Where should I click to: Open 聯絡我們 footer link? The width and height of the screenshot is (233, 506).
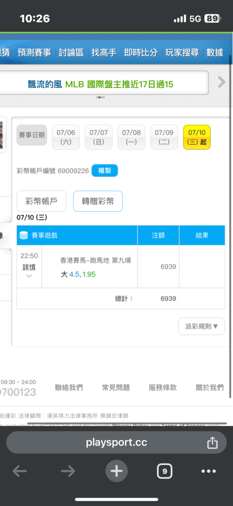tap(69, 388)
